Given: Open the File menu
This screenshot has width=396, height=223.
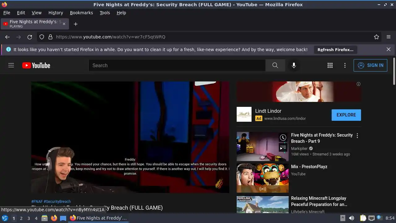Looking at the screenshot, I should pyautogui.click(x=7, y=13).
